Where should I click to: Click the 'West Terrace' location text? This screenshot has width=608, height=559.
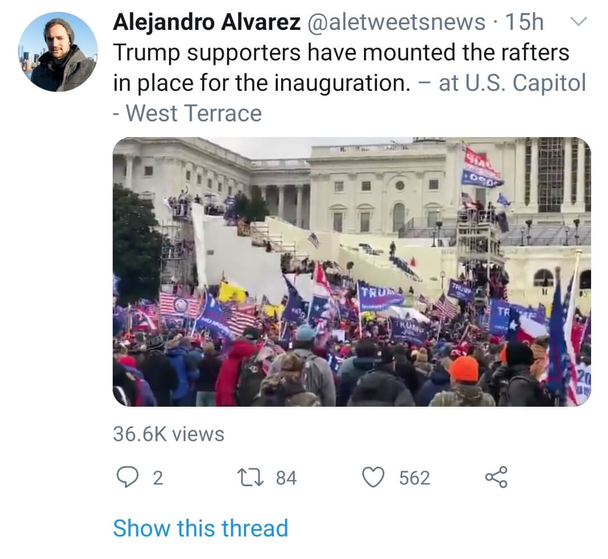click(194, 113)
